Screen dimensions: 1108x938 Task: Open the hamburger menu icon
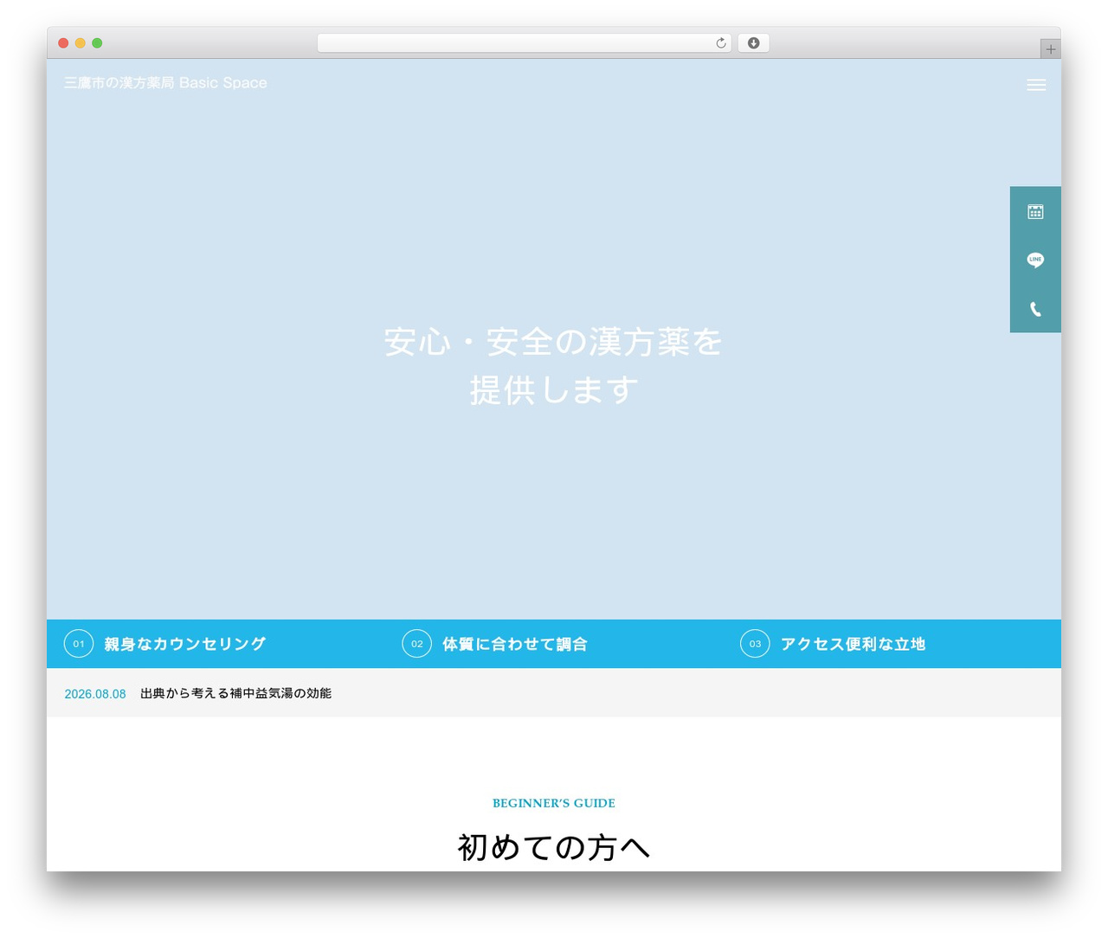point(1036,85)
